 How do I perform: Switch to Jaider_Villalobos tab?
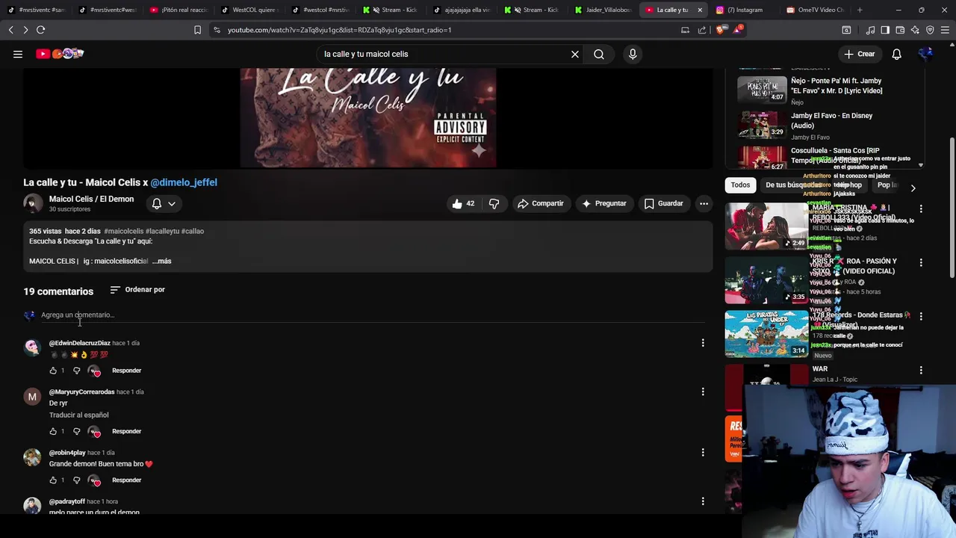tap(603, 10)
